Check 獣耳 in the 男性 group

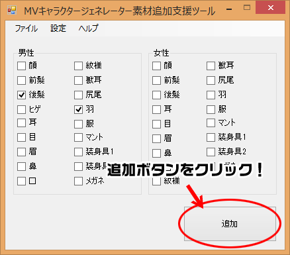[78, 80]
